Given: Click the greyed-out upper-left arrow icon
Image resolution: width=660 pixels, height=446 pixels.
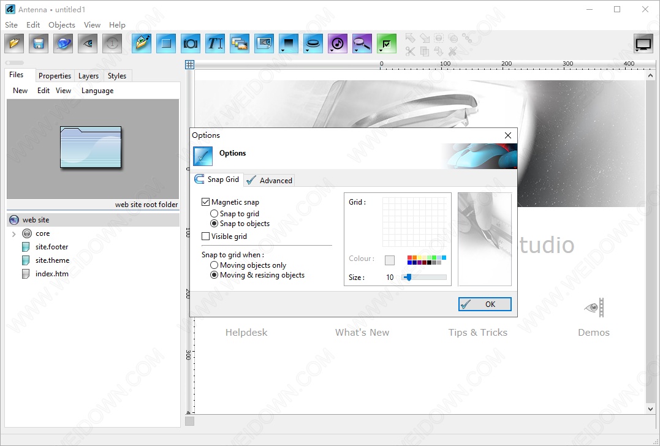Looking at the screenshot, I should (411, 38).
